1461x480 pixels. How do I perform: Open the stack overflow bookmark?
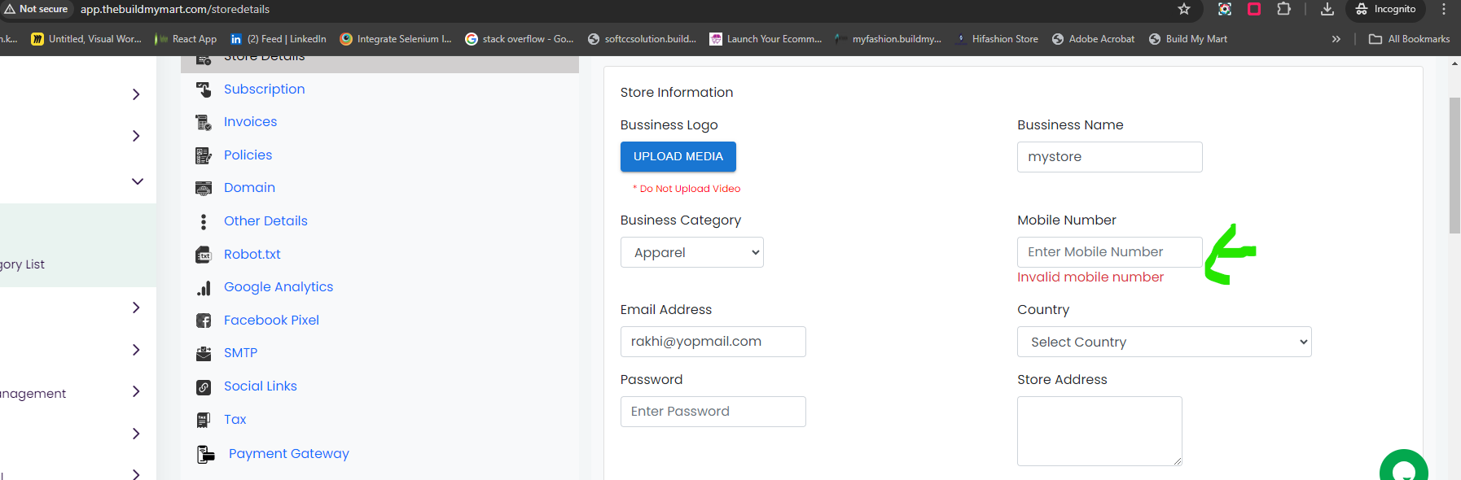(x=520, y=39)
